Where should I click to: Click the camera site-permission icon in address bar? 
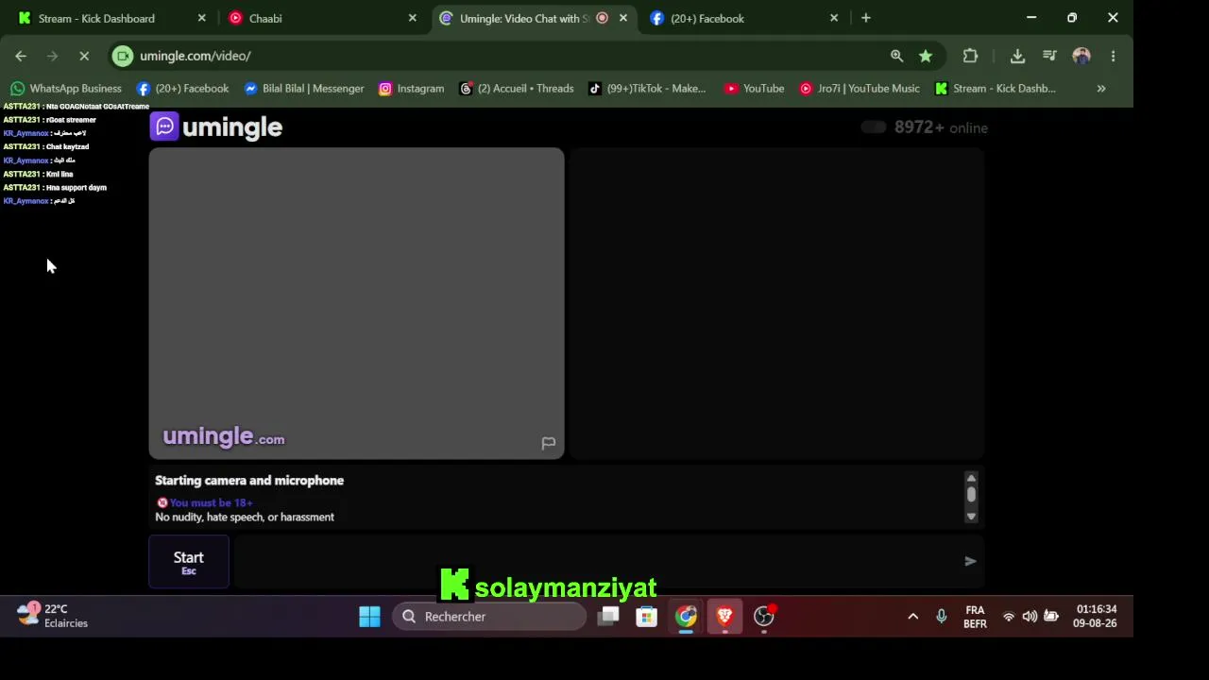click(123, 56)
